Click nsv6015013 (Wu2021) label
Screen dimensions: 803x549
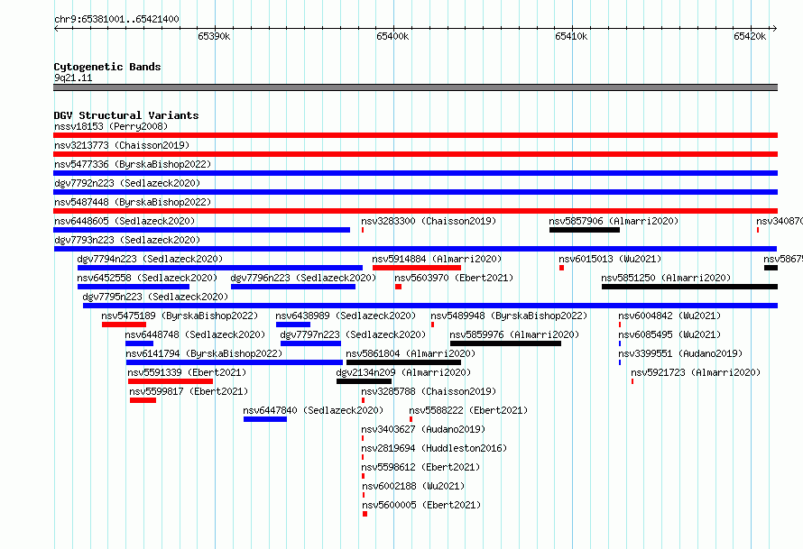pos(610,259)
